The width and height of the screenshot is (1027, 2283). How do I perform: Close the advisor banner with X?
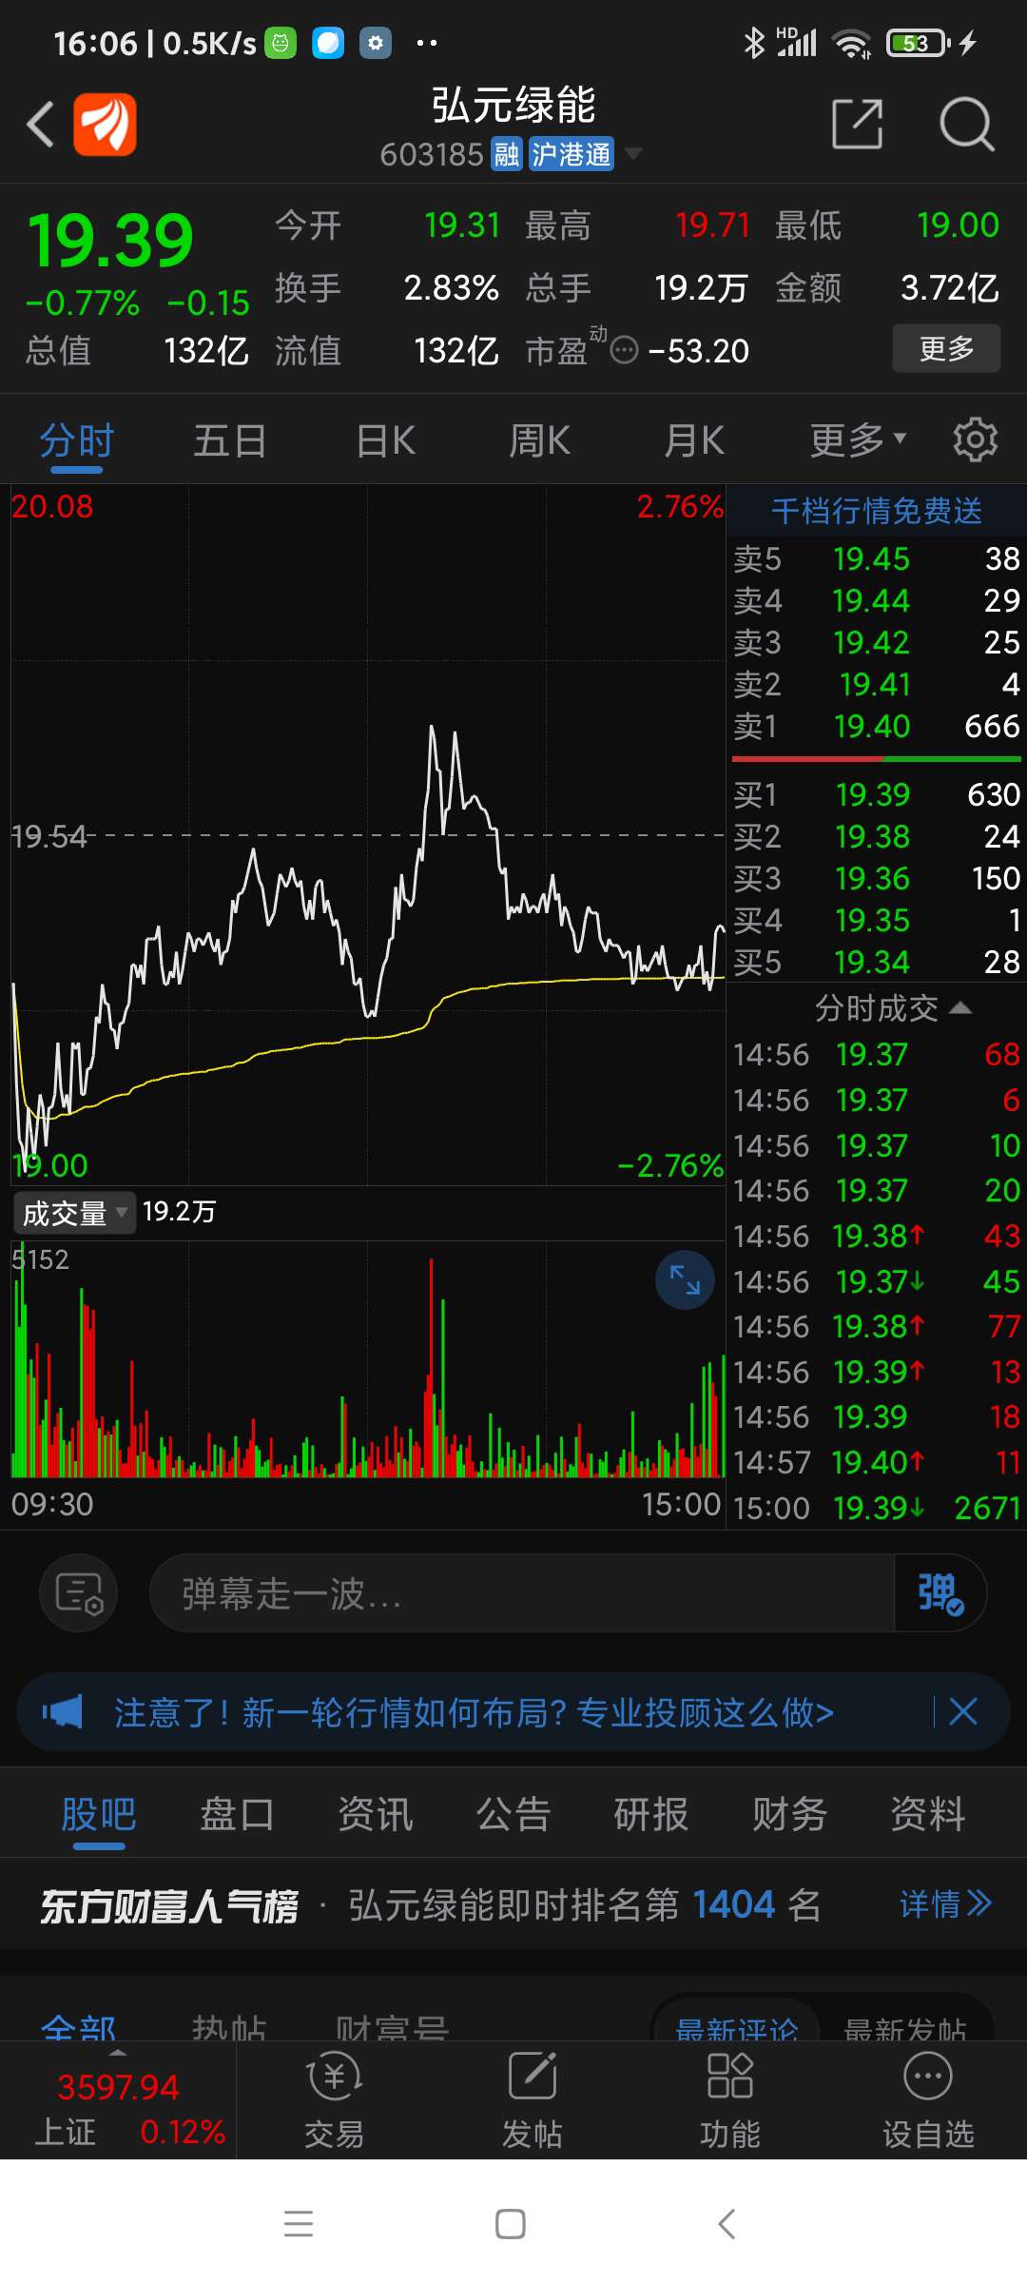pyautogui.click(x=963, y=1712)
